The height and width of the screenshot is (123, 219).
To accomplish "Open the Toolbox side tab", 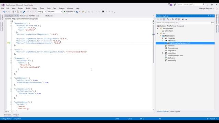I will (2, 17).
